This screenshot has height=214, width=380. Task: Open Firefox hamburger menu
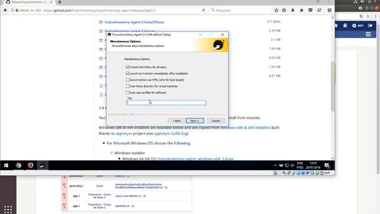330,10
